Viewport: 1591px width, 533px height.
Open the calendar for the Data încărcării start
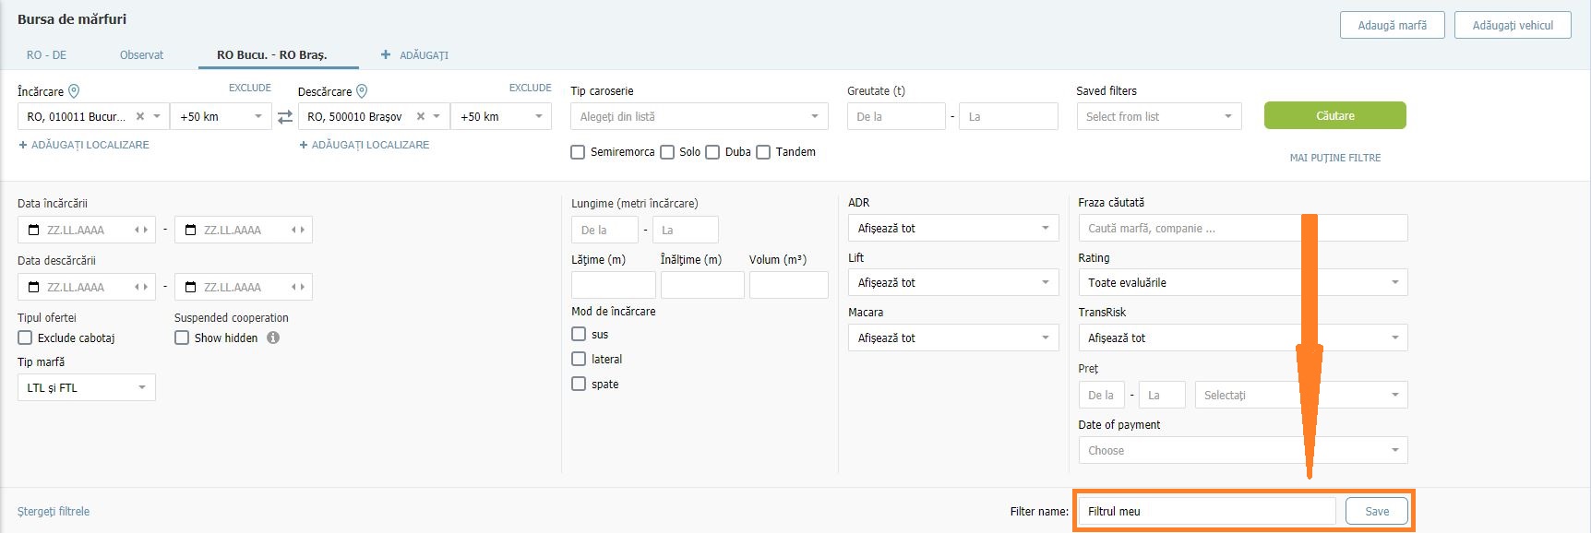click(x=34, y=230)
